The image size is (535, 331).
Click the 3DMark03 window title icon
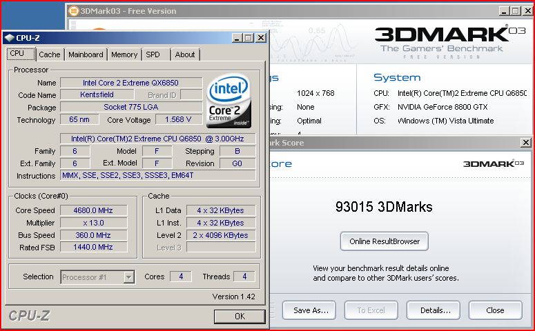point(73,11)
